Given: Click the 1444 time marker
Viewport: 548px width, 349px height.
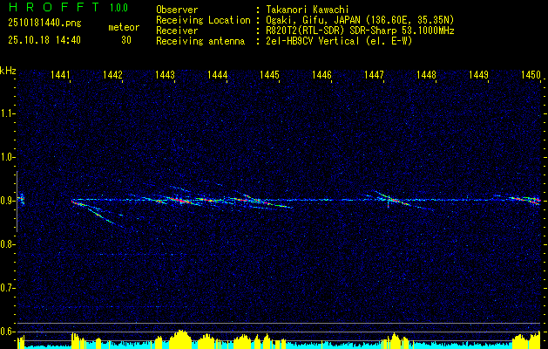Looking at the screenshot, I should tap(218, 74).
